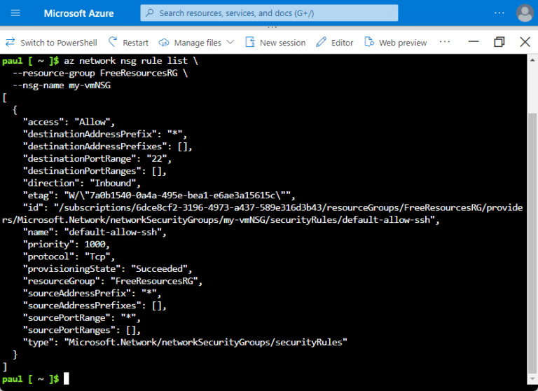This screenshot has width=538, height=391.
Task: Minimize the Cloud Shell pane
Action: coord(474,43)
